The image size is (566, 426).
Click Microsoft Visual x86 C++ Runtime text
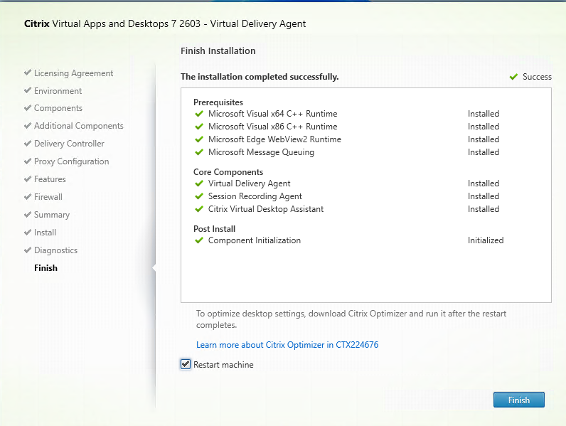273,127
